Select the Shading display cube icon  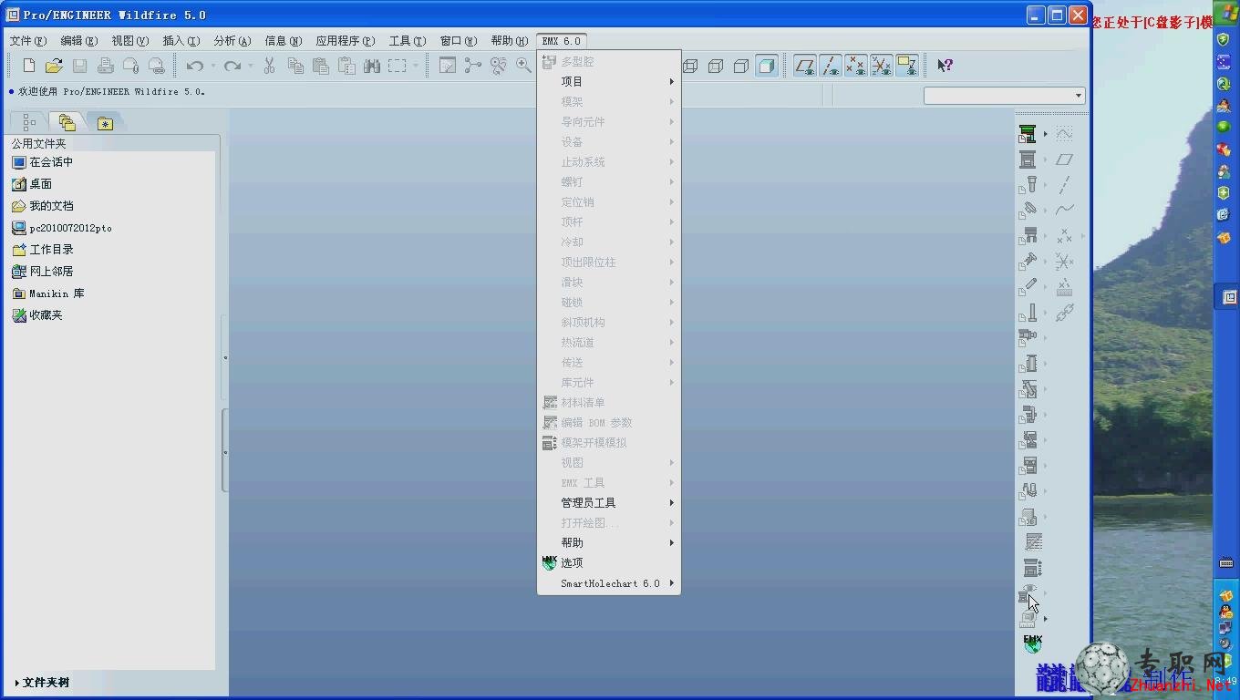(x=767, y=66)
